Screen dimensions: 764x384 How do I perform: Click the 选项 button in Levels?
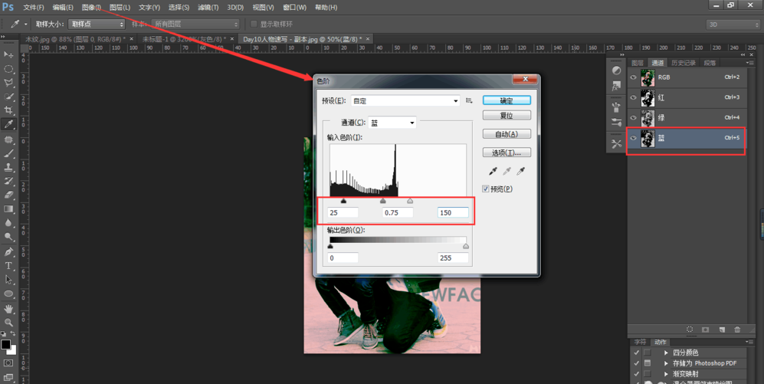click(507, 153)
